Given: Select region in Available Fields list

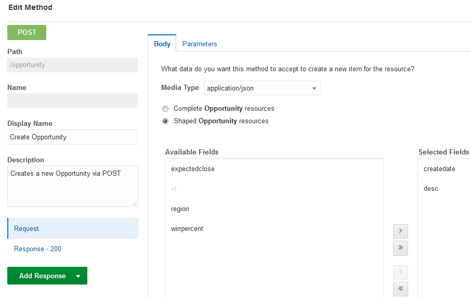Looking at the screenshot, I should tap(180, 209).
